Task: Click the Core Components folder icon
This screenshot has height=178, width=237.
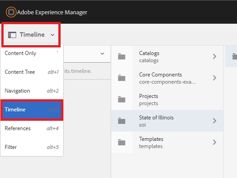Action: click(x=122, y=78)
